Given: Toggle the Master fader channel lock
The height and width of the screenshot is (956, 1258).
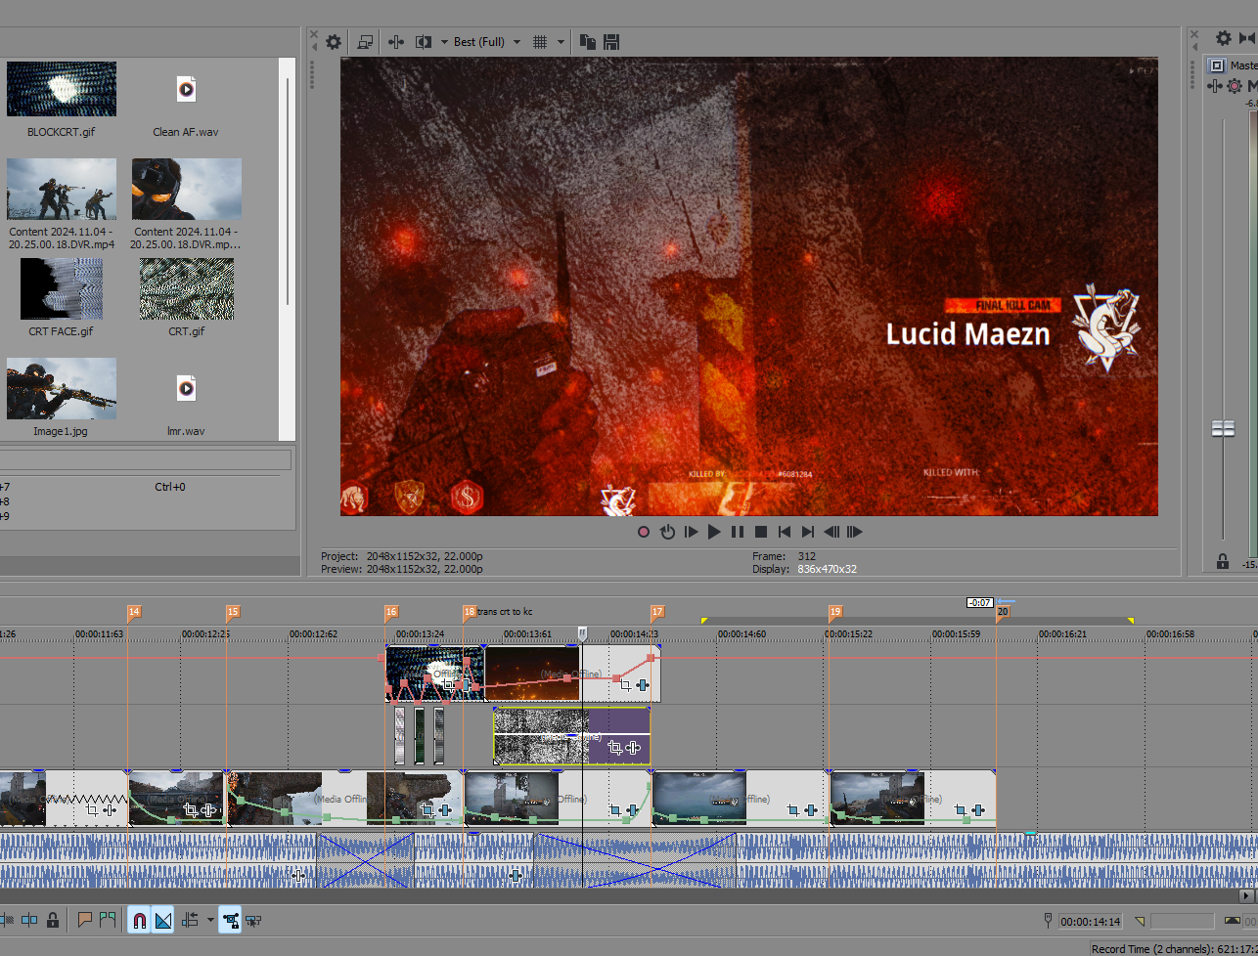Looking at the screenshot, I should (x=1223, y=561).
